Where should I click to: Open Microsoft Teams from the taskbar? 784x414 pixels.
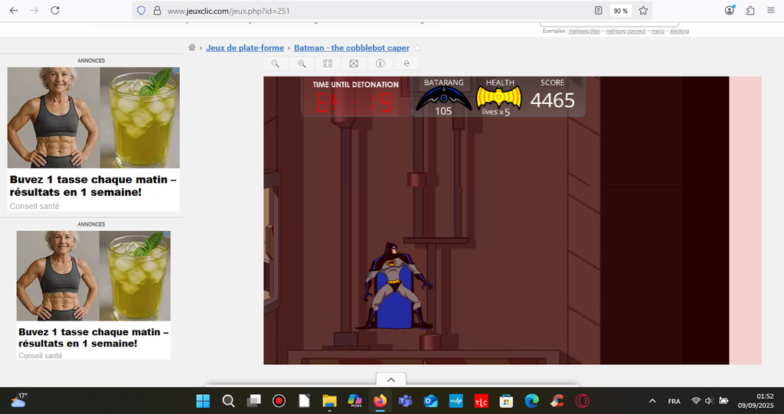pyautogui.click(x=405, y=401)
